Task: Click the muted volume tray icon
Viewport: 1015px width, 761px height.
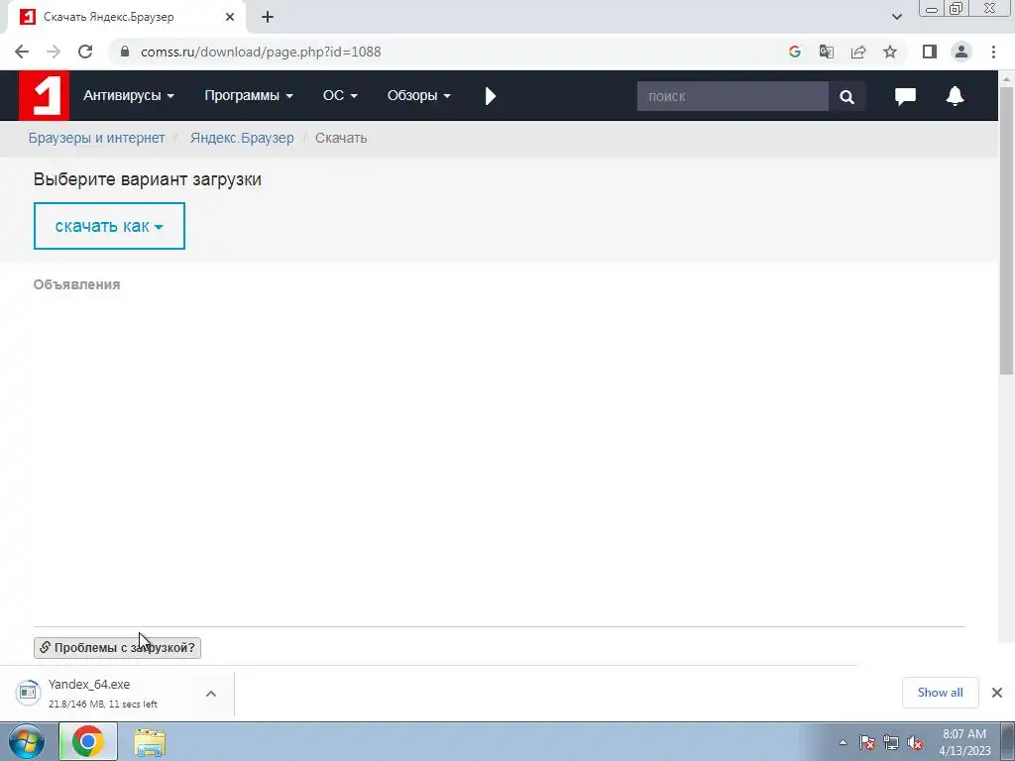Action: pos(915,743)
